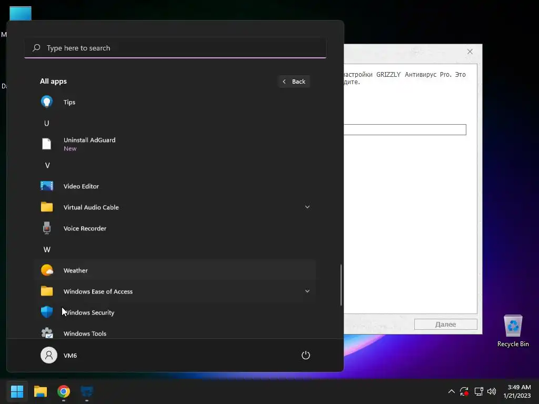Click the All apps list scrollbar thumb
The height and width of the screenshot is (404, 539).
[x=341, y=285]
